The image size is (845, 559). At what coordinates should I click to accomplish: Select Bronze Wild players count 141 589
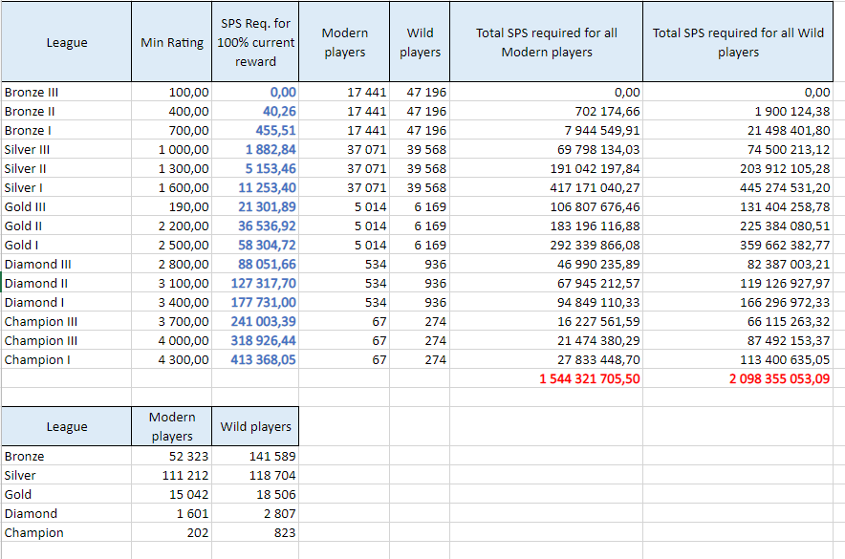(x=255, y=456)
